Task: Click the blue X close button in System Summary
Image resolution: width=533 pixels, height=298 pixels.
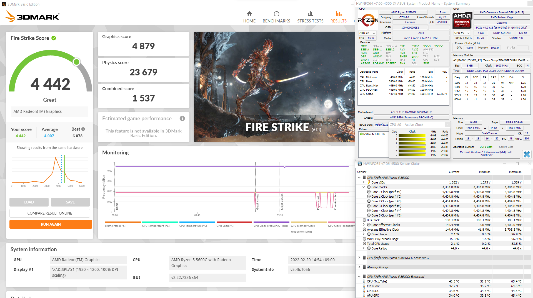Action: point(527,154)
